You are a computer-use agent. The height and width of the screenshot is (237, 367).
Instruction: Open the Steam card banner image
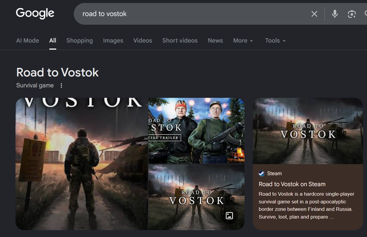tap(308, 131)
